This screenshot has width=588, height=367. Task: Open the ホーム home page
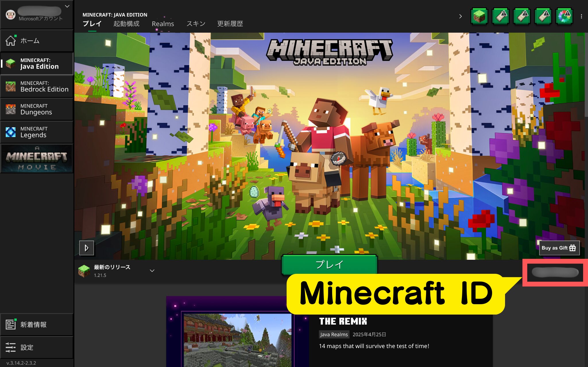[37, 41]
